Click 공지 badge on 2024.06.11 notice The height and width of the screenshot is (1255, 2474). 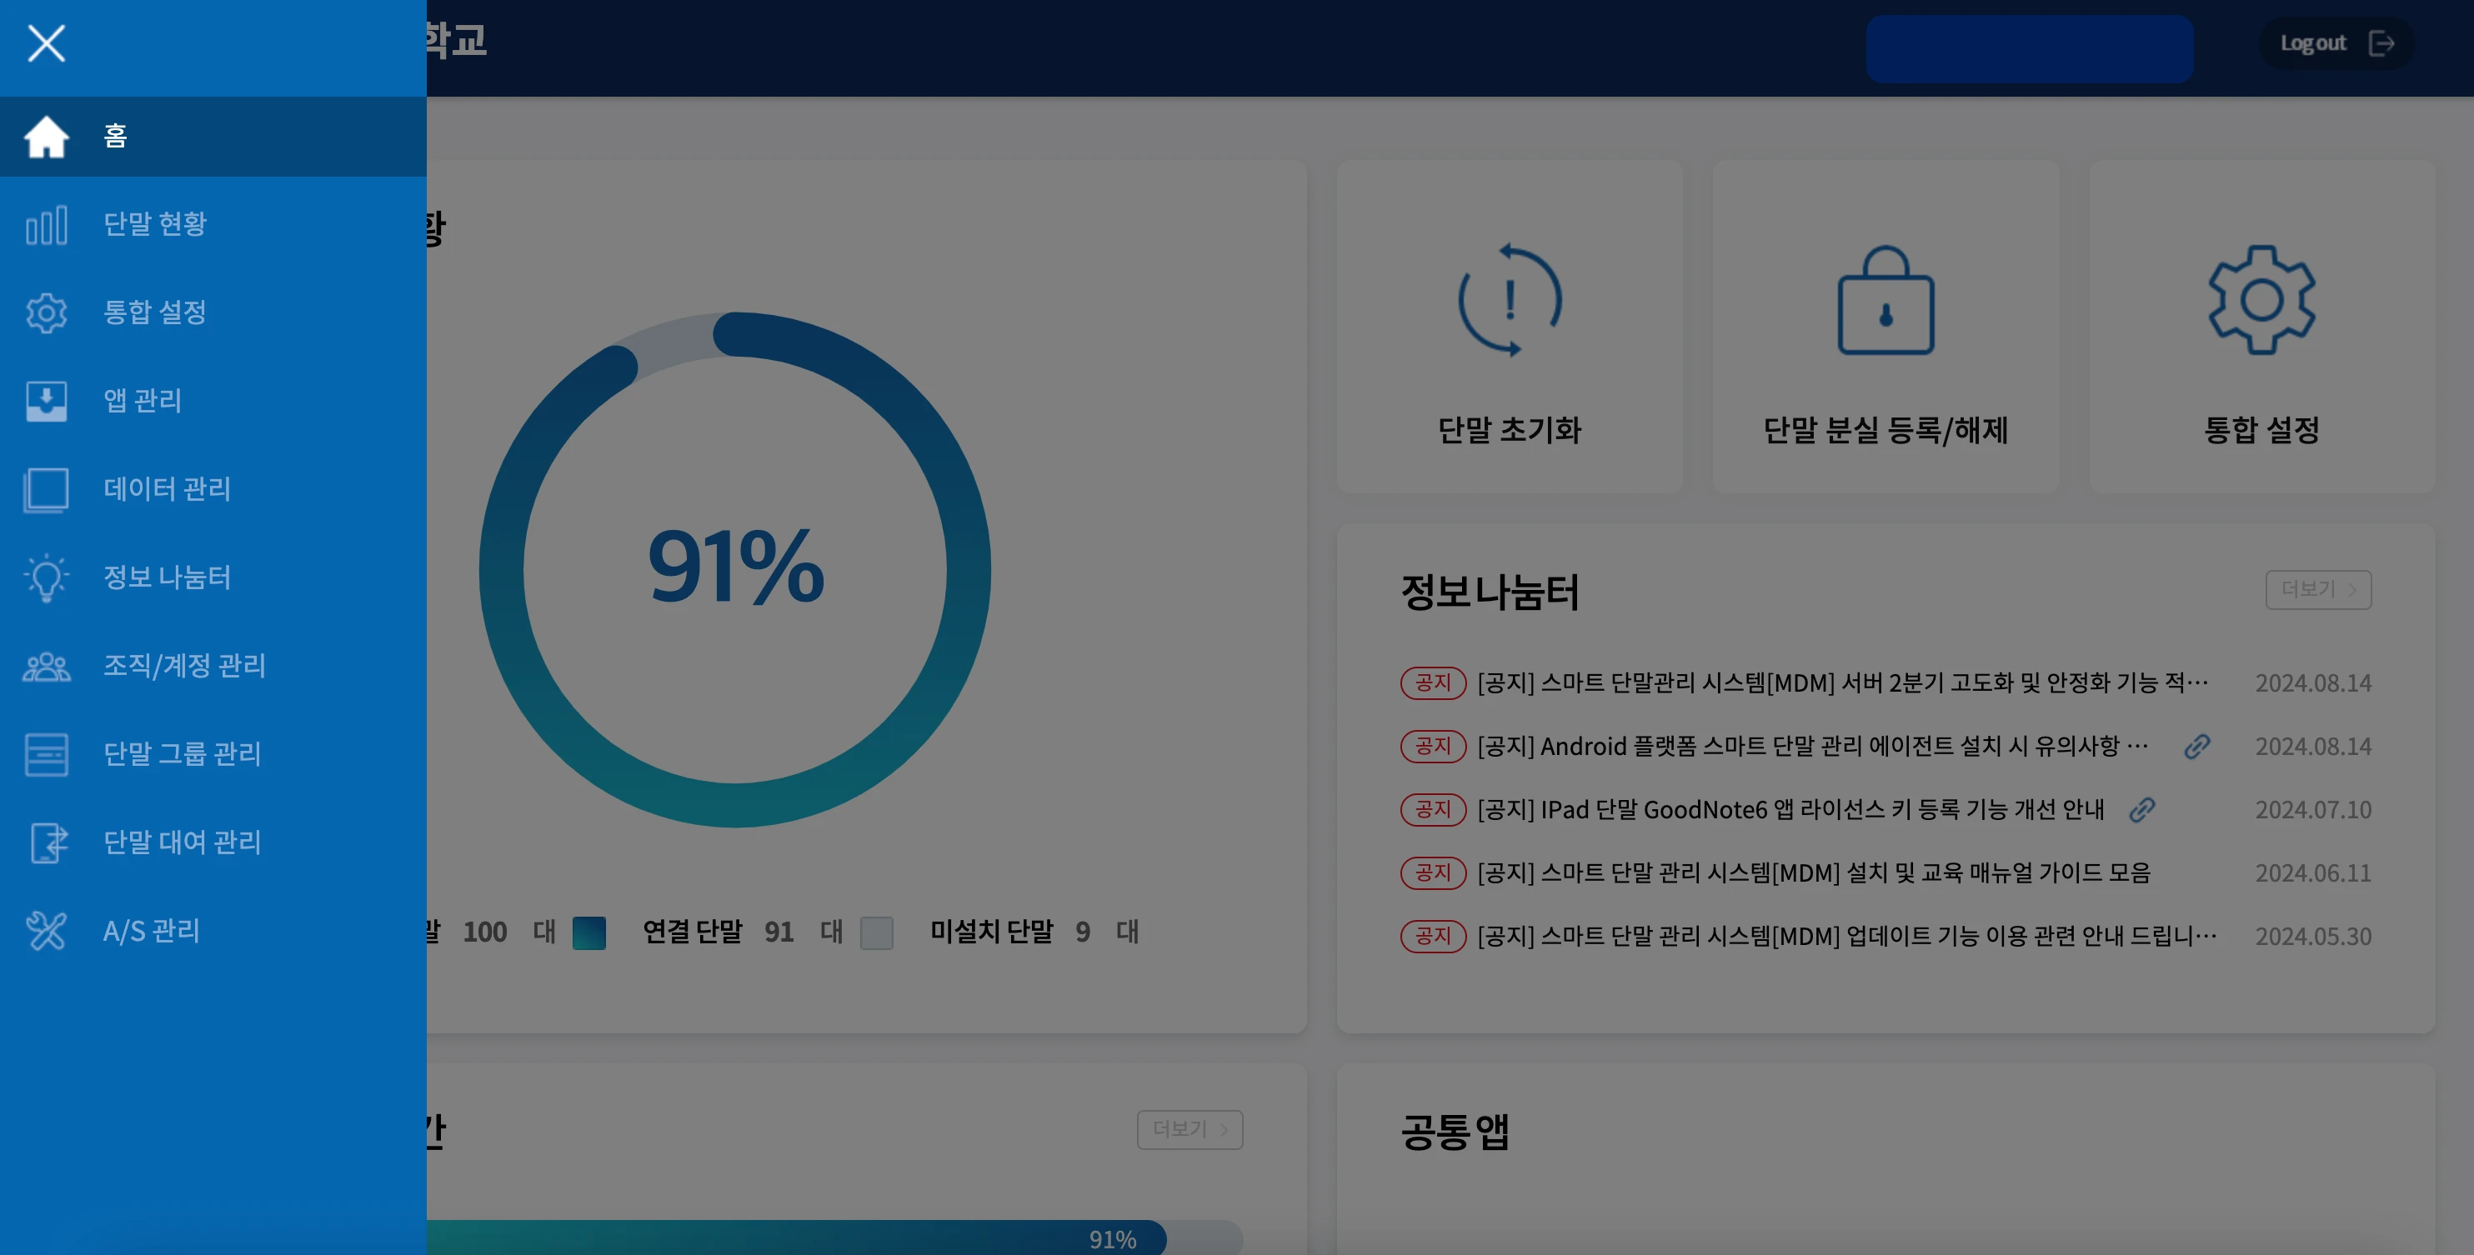coord(1433,872)
